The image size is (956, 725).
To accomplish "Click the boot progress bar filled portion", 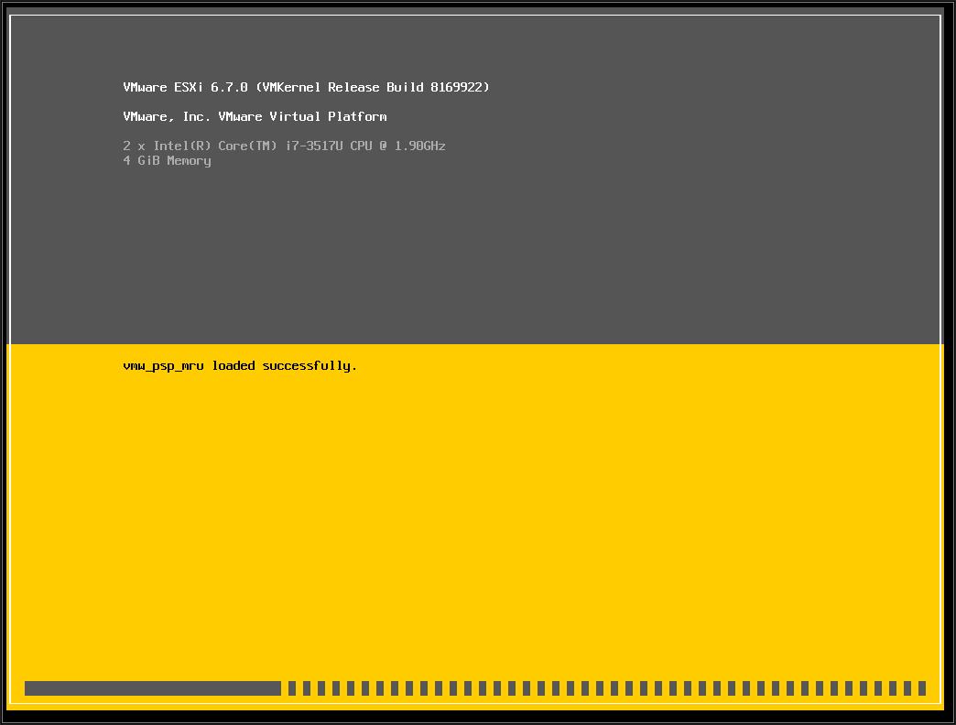I will 153,688.
